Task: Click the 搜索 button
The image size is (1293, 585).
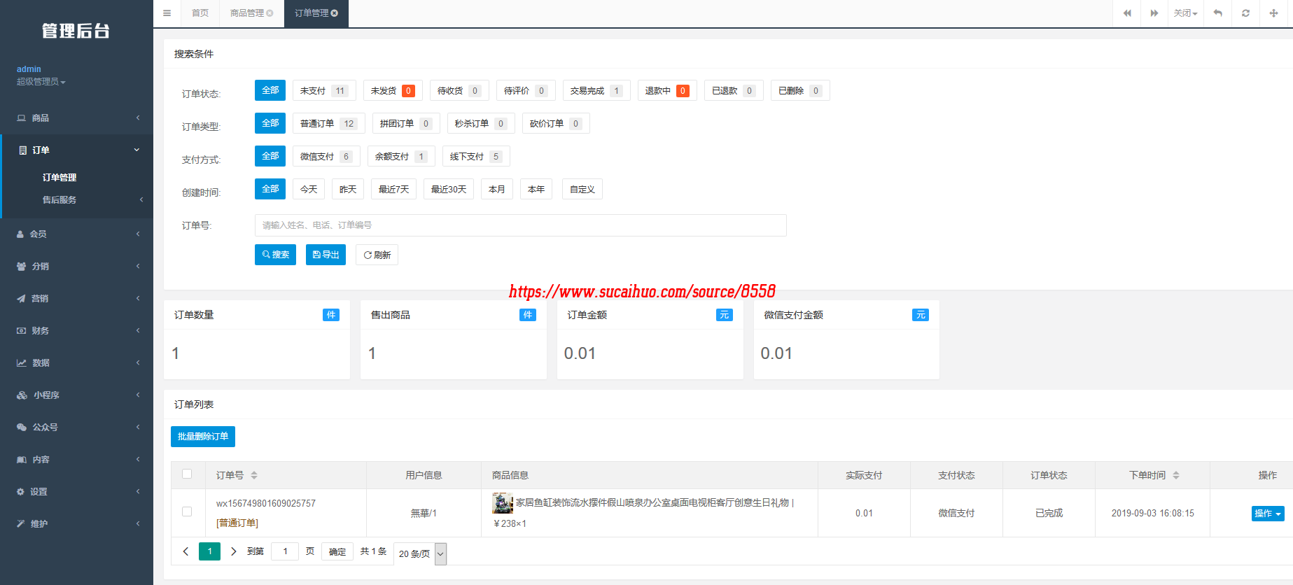Action: 275,255
